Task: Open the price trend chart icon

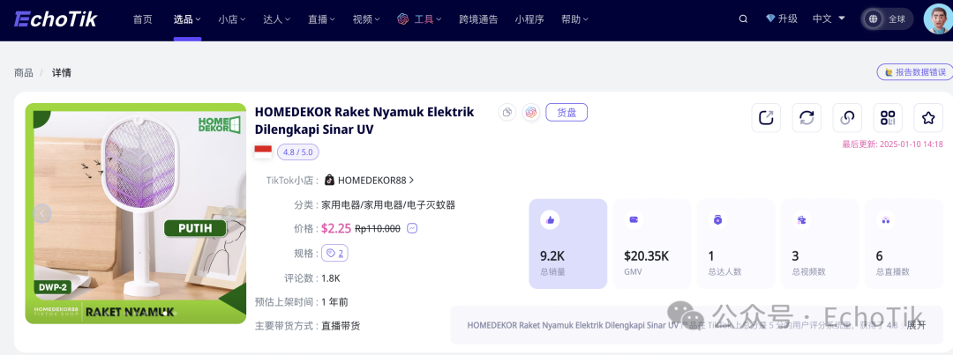Action: 412,228
